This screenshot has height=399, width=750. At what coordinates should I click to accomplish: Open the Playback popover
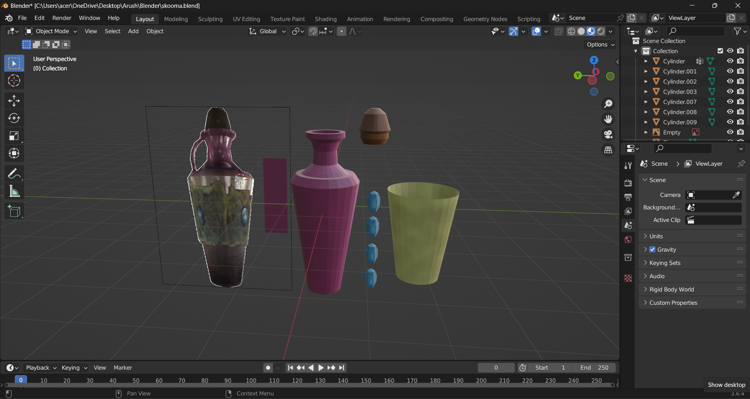41,368
